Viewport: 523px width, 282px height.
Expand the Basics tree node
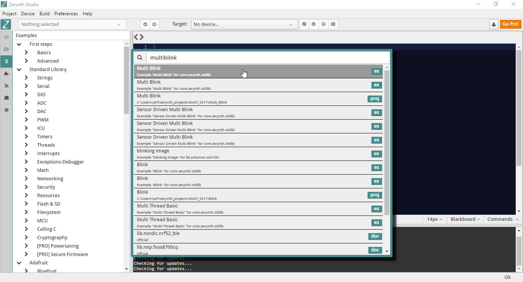26,53
